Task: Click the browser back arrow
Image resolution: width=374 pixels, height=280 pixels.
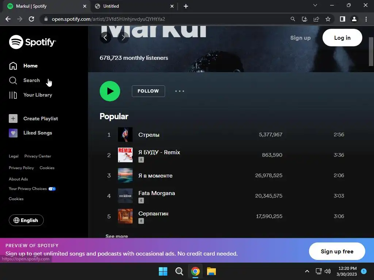Action: pos(8,19)
